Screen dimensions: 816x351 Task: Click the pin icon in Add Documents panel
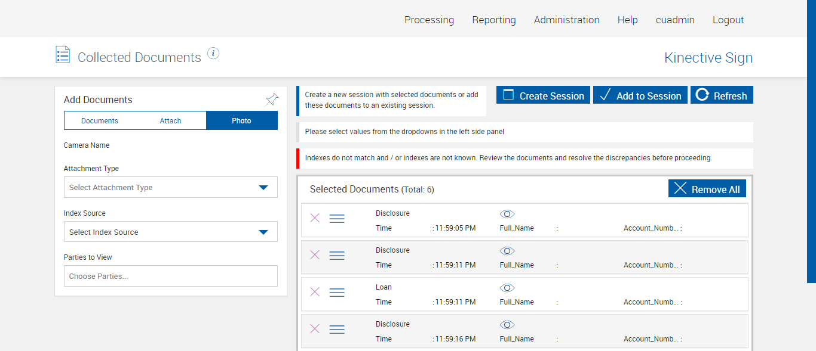(272, 99)
